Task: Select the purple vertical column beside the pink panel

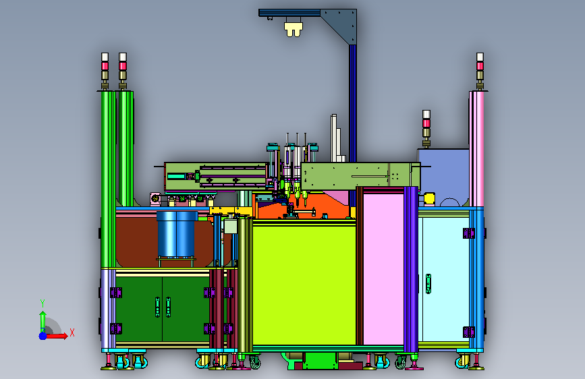Action: point(411,269)
